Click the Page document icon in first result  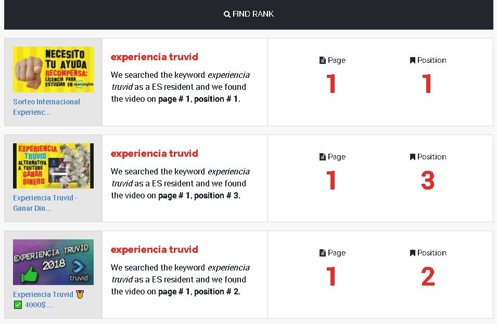click(x=323, y=60)
